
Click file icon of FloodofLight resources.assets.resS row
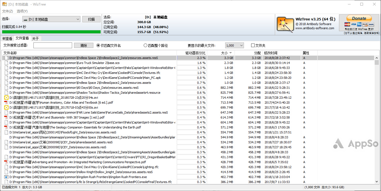pos(6,132)
